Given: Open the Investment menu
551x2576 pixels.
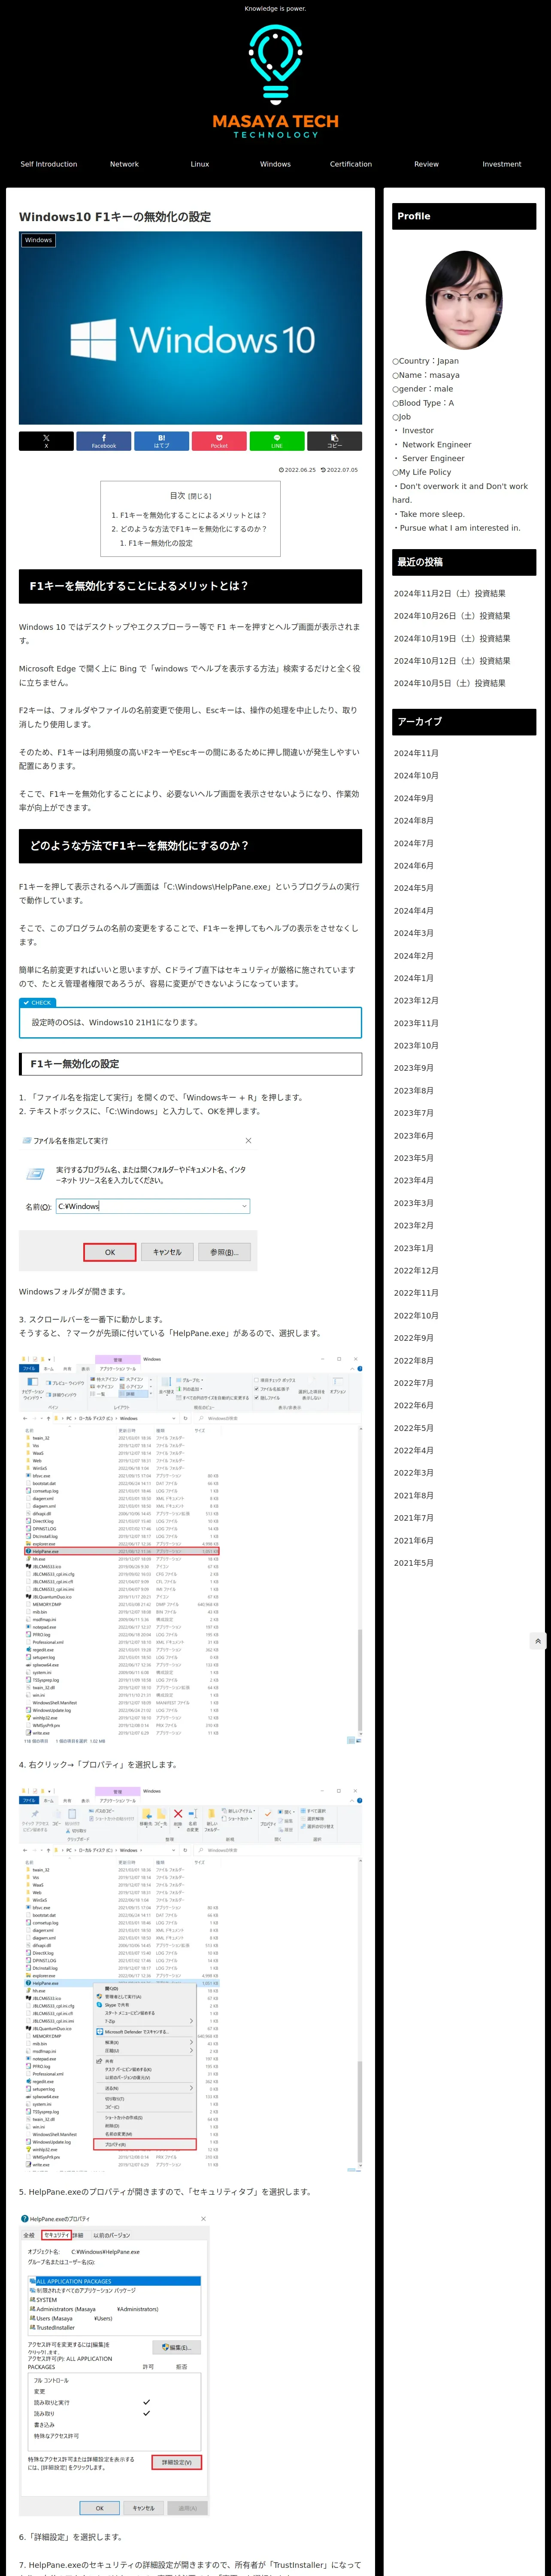Looking at the screenshot, I should (502, 164).
